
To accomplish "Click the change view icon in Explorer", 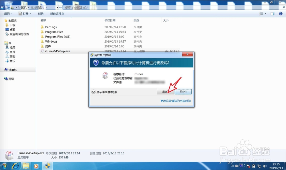I will click(261, 14).
